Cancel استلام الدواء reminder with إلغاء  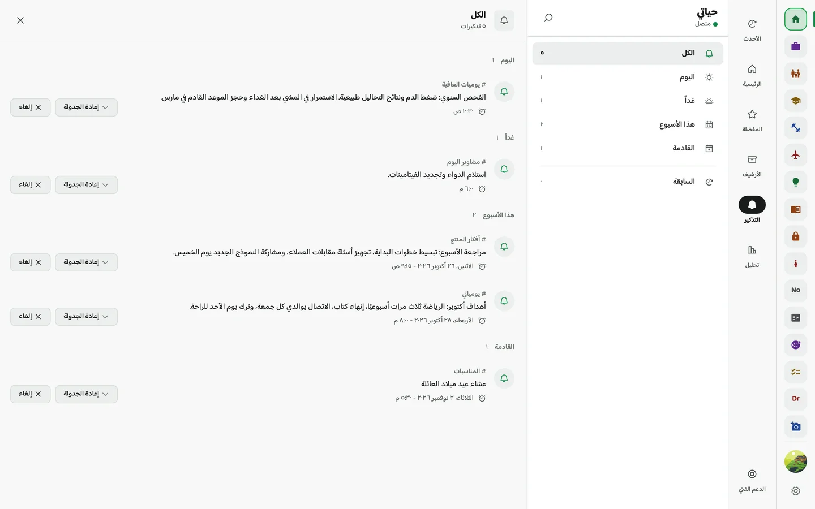click(30, 185)
